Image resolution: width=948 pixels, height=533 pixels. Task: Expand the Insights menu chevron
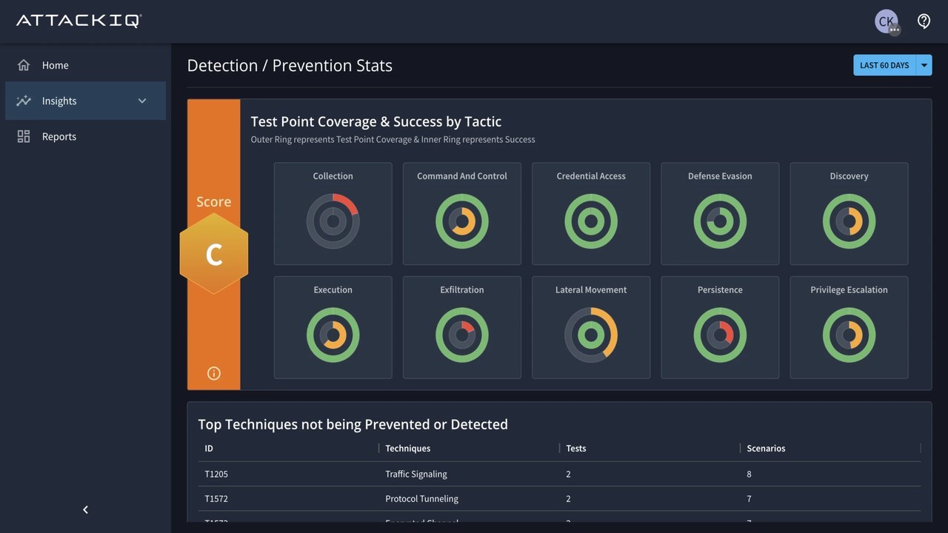[x=142, y=101]
